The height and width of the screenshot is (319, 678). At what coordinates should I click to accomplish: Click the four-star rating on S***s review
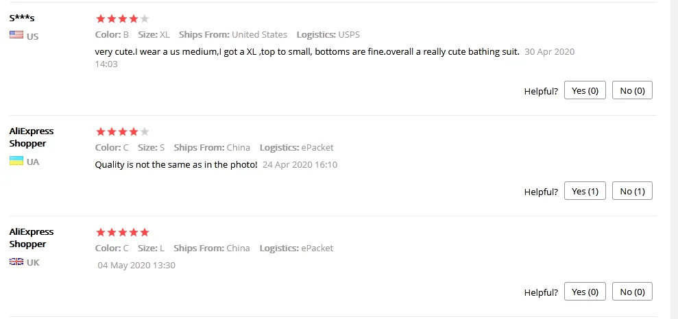122,18
